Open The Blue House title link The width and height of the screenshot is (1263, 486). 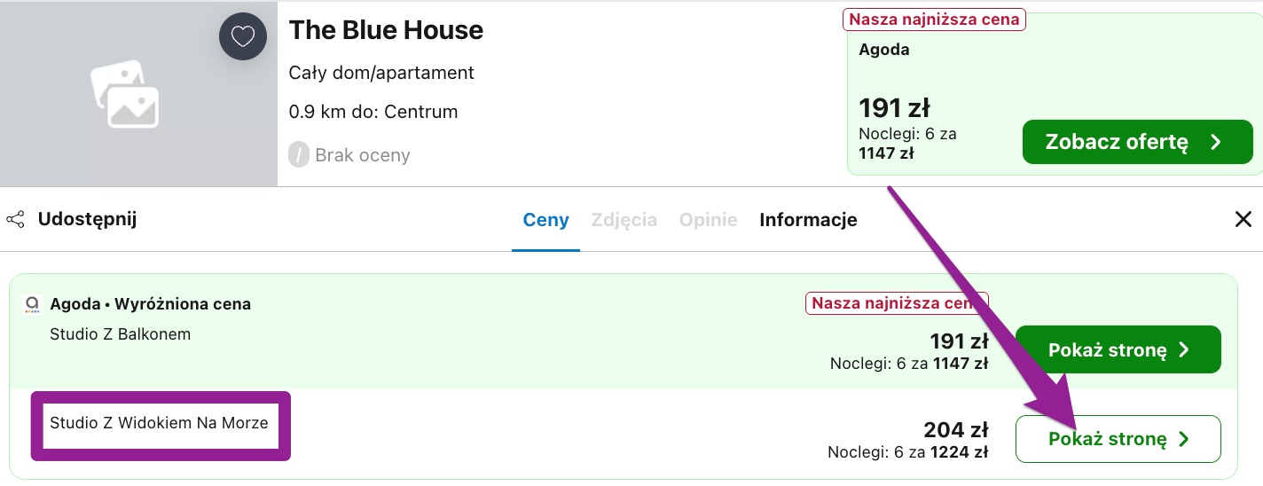pos(386,30)
